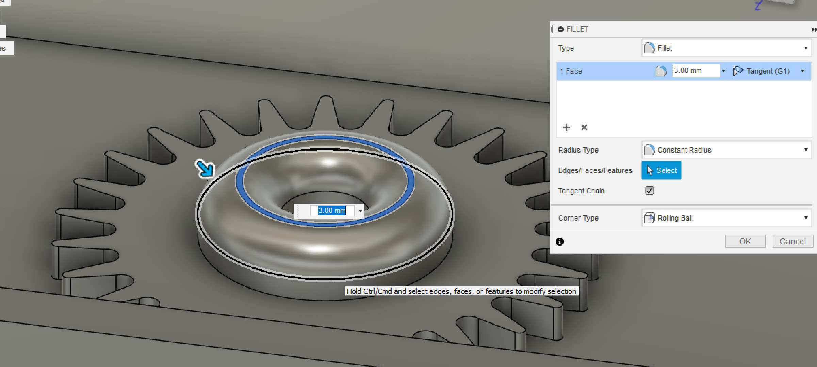Open the Radius Type Constant Radius dropdown
Image resolution: width=817 pixels, height=367 pixels.
pyautogui.click(x=726, y=150)
